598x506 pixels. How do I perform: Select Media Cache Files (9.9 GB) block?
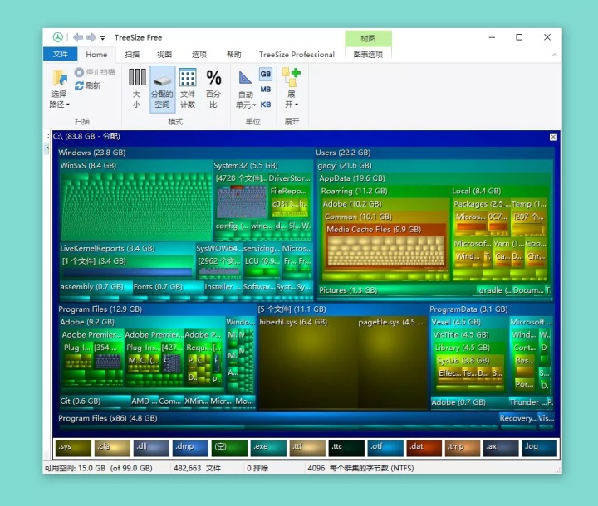coord(385,247)
